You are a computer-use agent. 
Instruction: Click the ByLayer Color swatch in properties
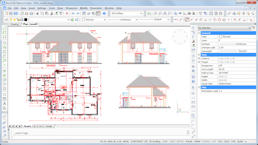[x=221, y=37]
